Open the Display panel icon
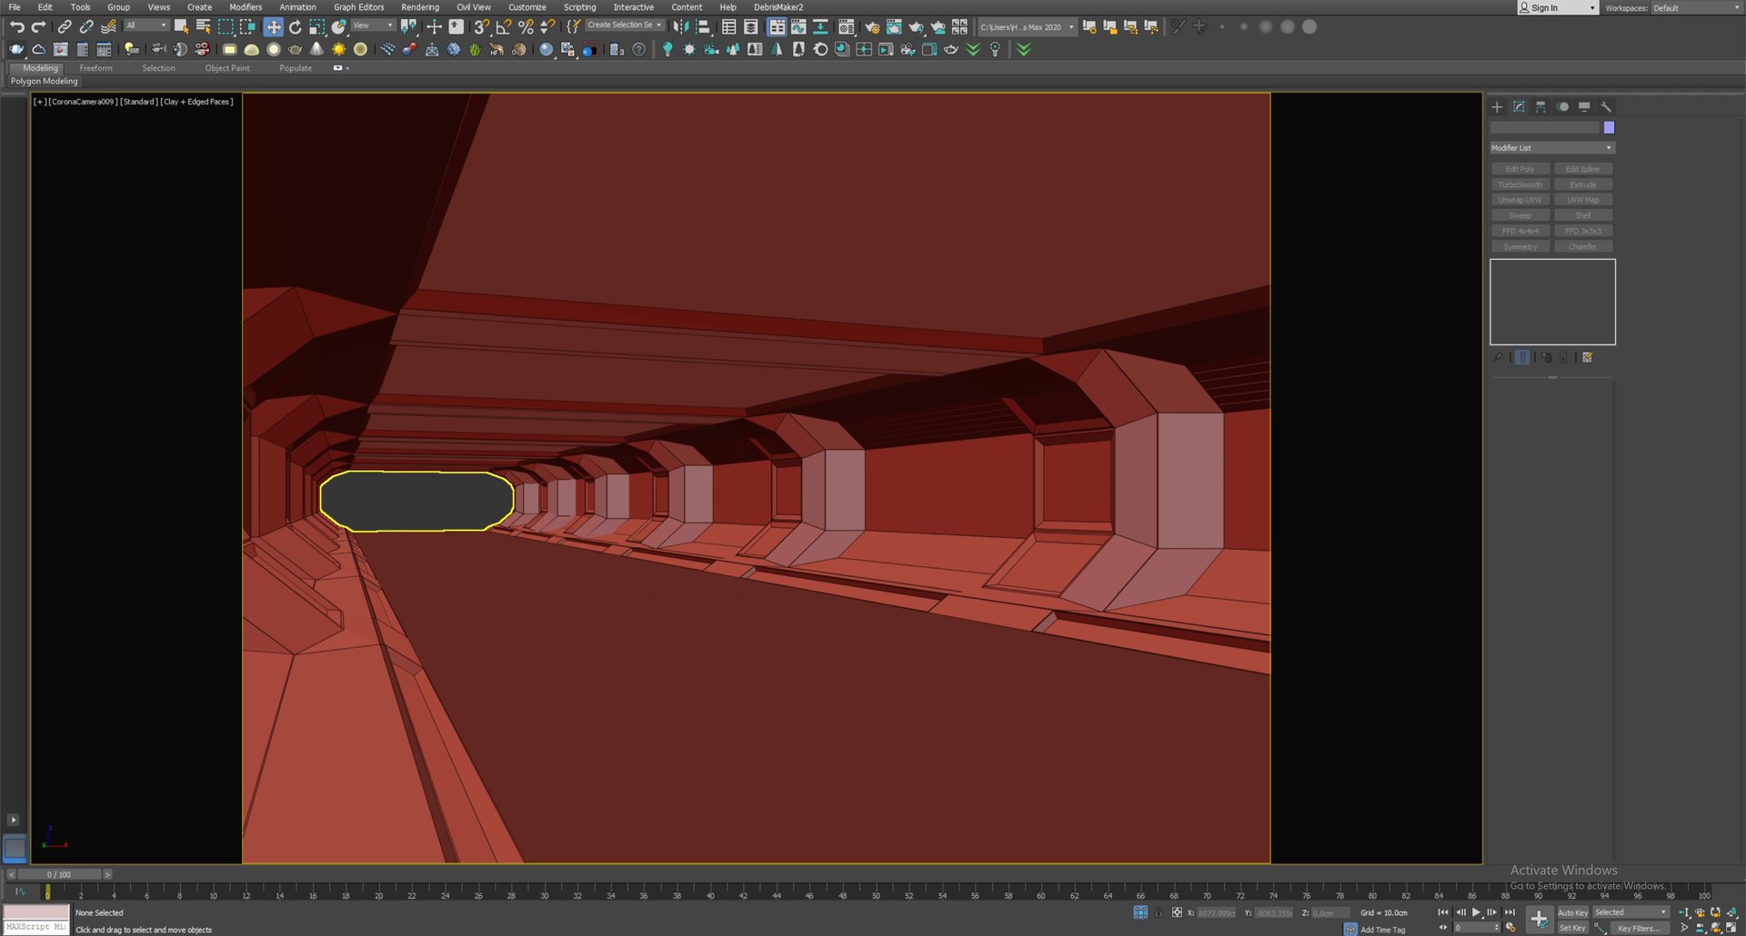 click(1584, 106)
